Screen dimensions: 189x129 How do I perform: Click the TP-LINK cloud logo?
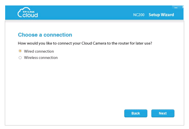click(28, 13)
